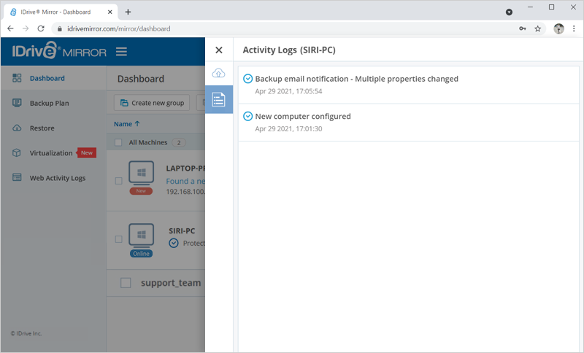
Task: Reload the current page
Action: tap(41, 28)
